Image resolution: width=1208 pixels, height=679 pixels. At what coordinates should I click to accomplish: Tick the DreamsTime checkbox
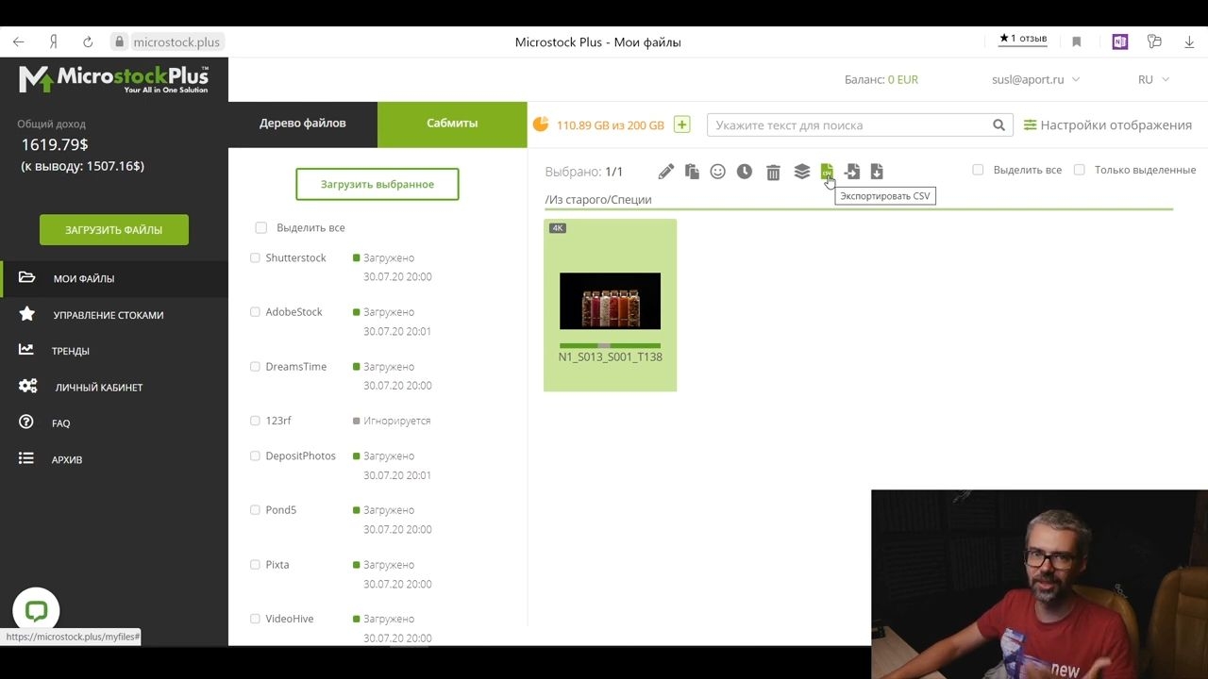[255, 366]
